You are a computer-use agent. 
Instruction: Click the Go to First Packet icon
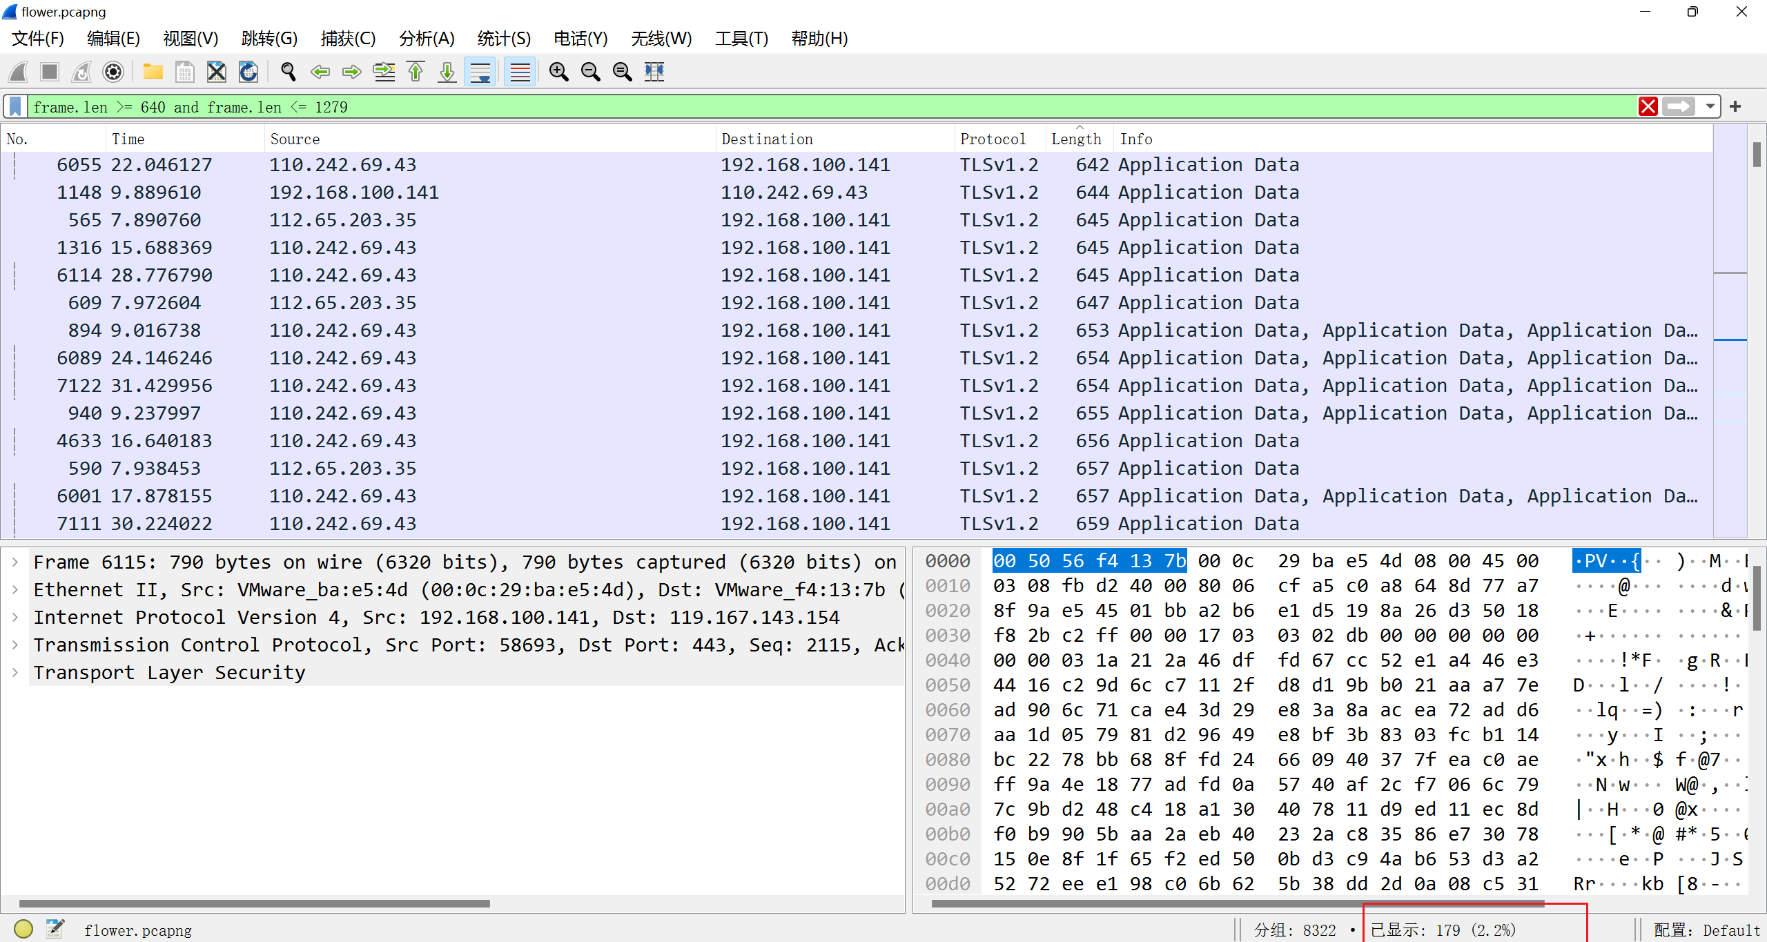[x=416, y=72]
